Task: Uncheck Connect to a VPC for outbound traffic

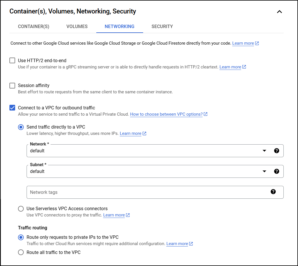Action: pos(12,108)
